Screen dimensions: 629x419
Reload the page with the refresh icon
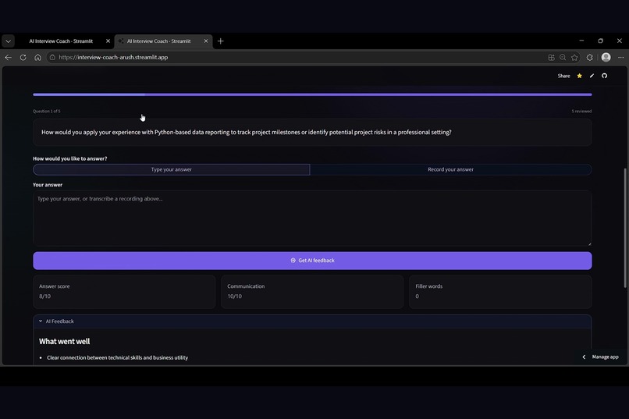(23, 57)
